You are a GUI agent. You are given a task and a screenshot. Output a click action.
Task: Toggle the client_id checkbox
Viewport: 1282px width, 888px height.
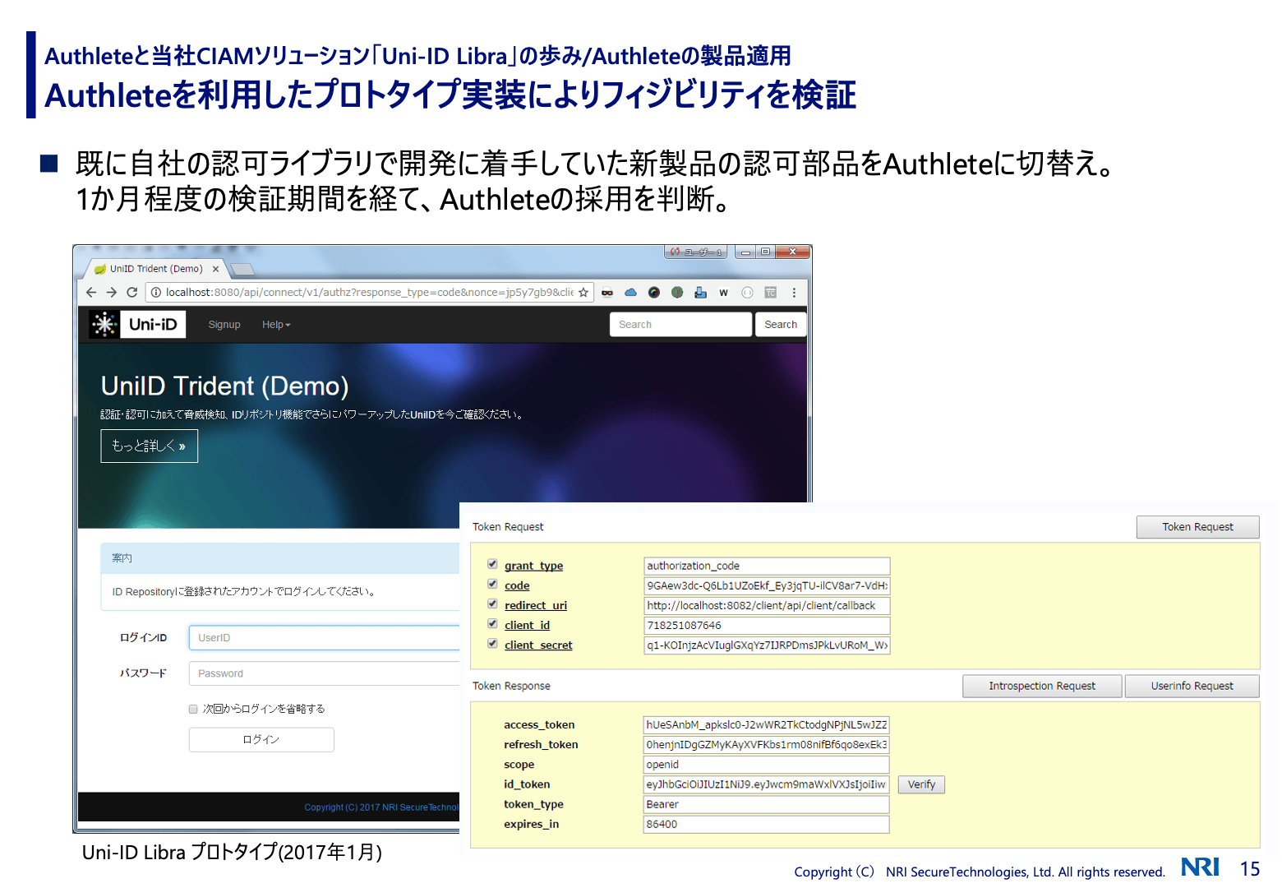tap(492, 623)
